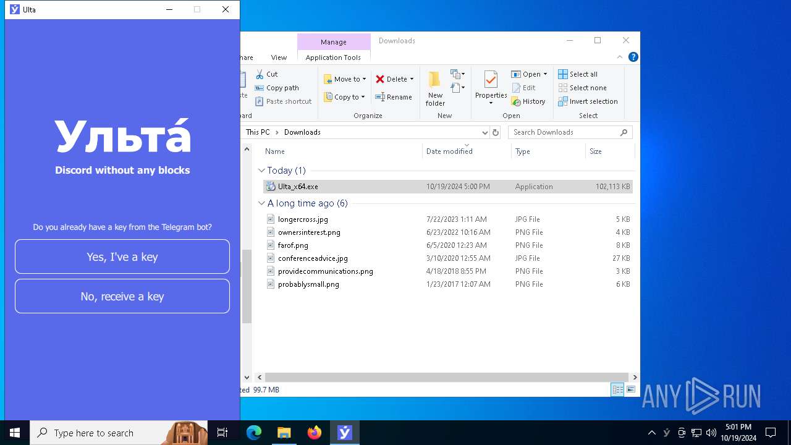Open Microsoft Edge from the taskbar

(x=254, y=433)
